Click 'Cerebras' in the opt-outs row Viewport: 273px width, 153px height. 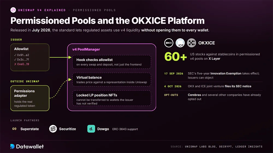[194, 95]
